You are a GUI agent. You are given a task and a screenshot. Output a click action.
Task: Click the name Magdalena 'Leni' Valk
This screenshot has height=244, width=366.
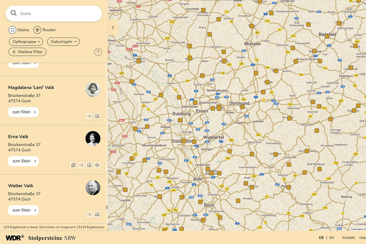(31, 87)
